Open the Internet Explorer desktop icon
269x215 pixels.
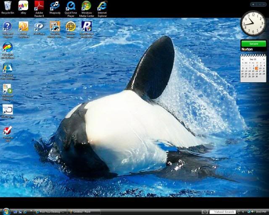click(x=102, y=9)
